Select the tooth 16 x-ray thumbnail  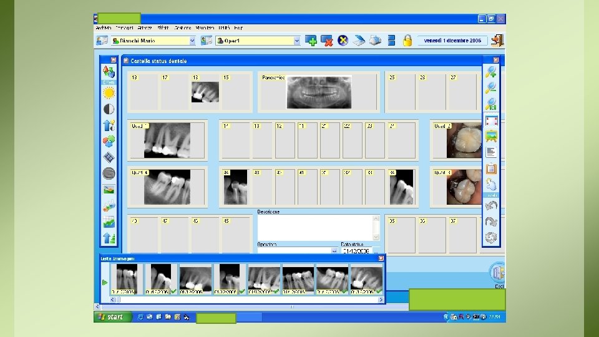(205, 92)
